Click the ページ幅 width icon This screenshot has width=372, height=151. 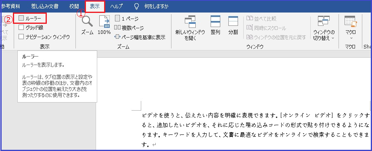pyautogui.click(x=117, y=37)
